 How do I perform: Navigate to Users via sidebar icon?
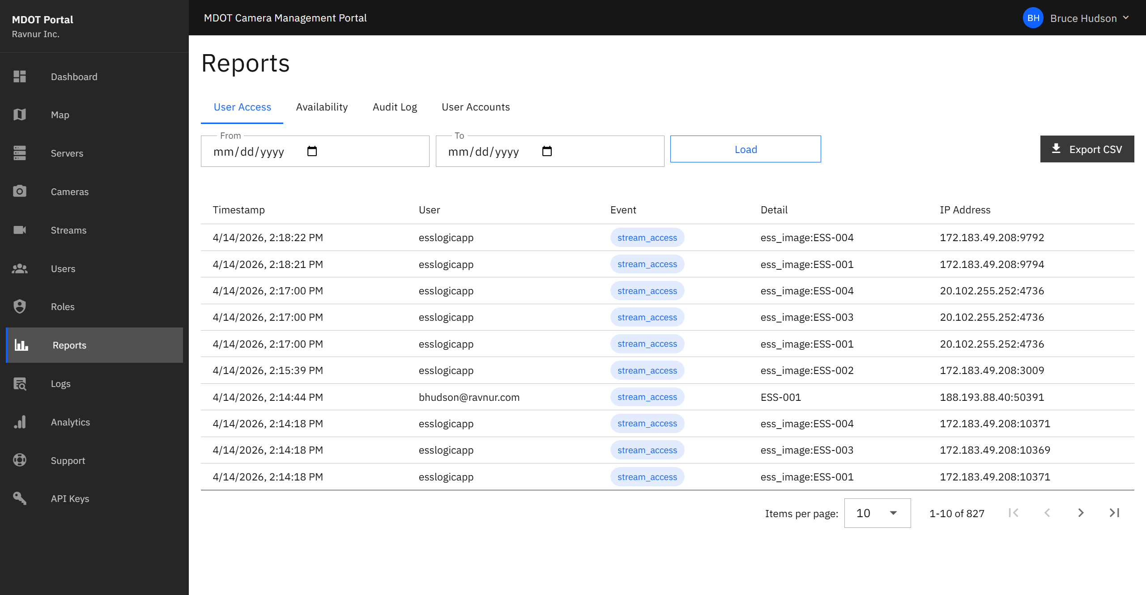click(20, 268)
